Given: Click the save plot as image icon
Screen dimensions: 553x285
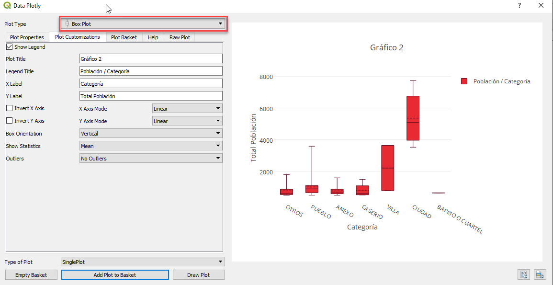Looking at the screenshot, I should coord(539,274).
